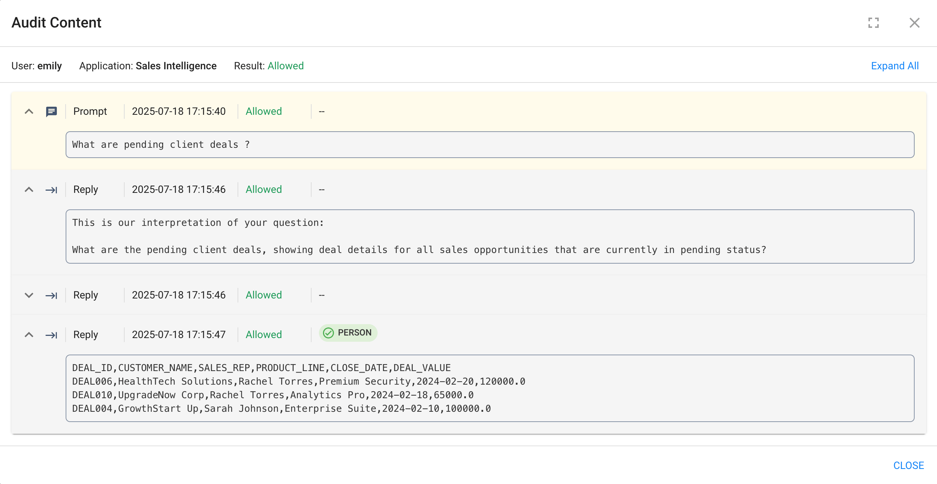937x484 pixels.
Task: Click Expand All link
Action: tap(894, 66)
